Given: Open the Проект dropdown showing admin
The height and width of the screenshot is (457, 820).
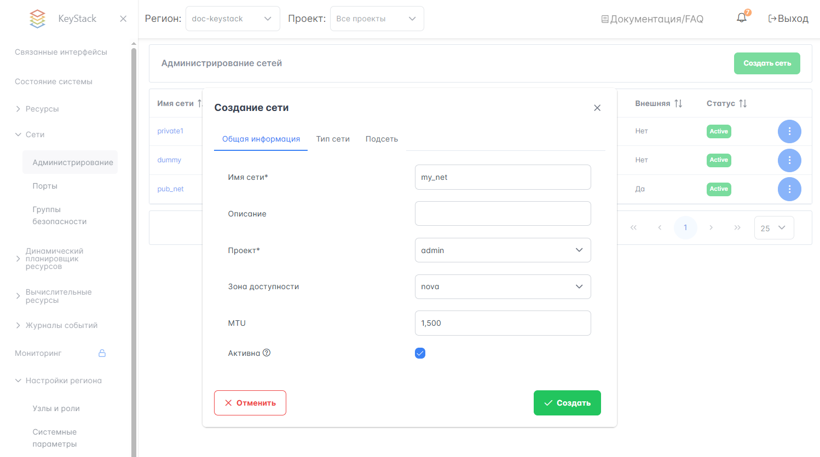Looking at the screenshot, I should coord(503,250).
